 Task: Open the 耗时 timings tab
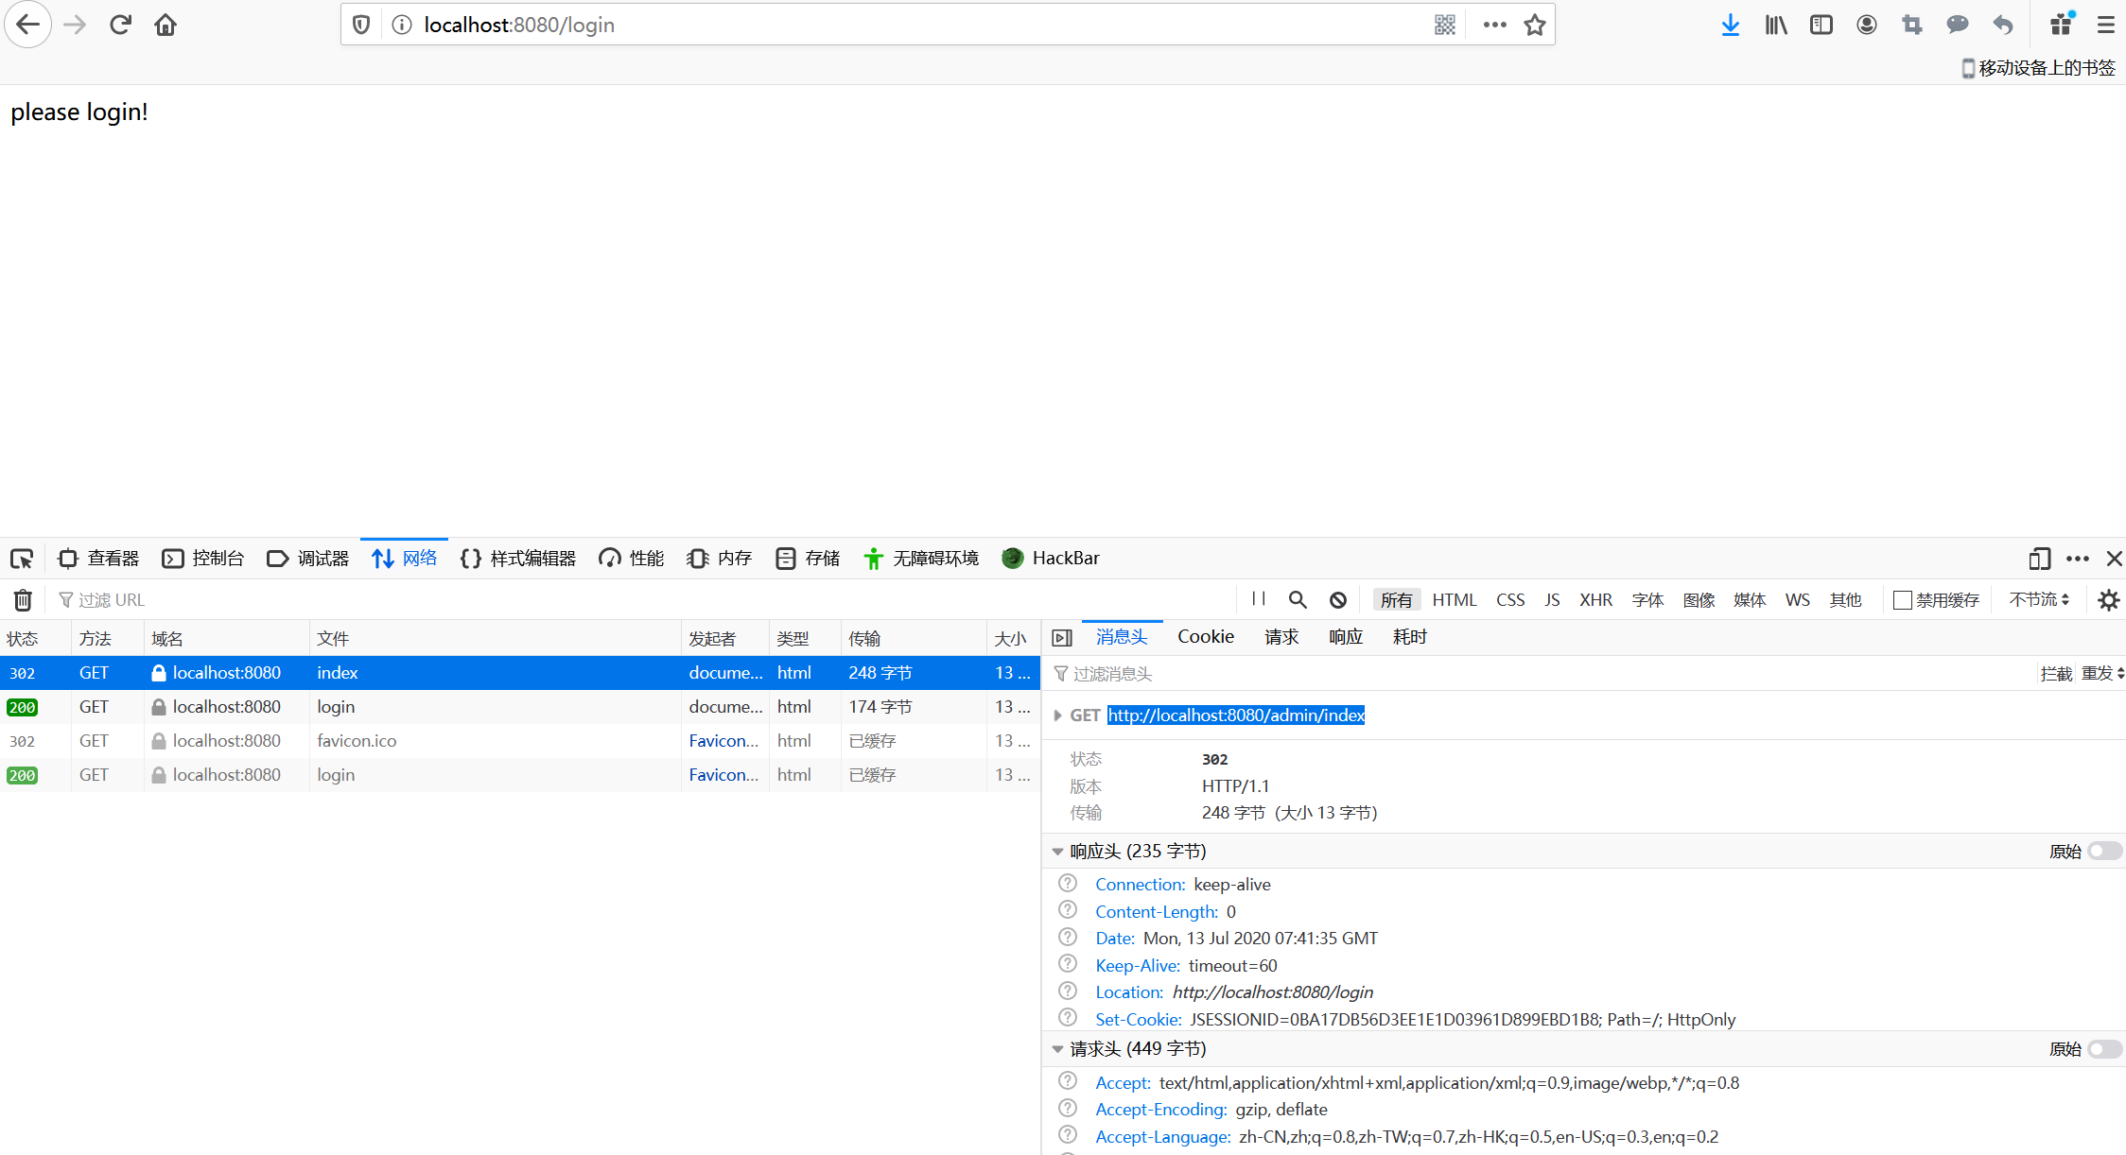(x=1409, y=637)
